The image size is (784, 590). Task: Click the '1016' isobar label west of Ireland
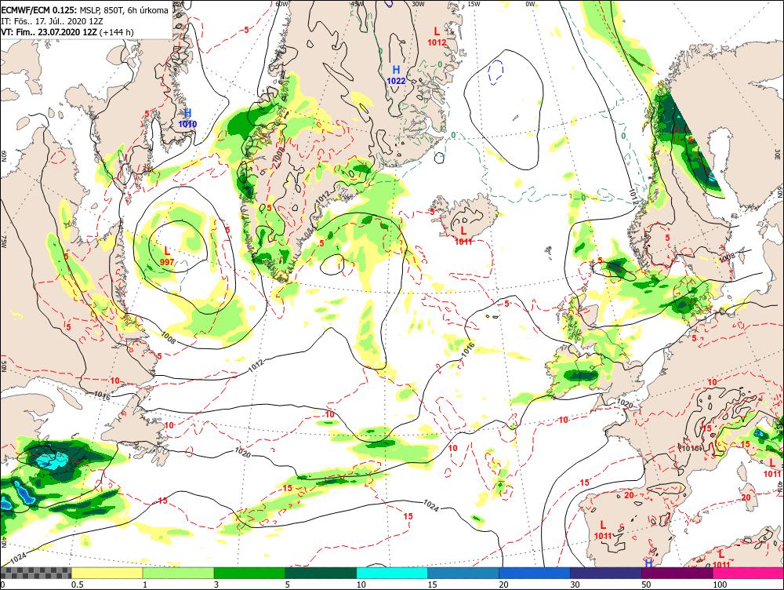[467, 350]
